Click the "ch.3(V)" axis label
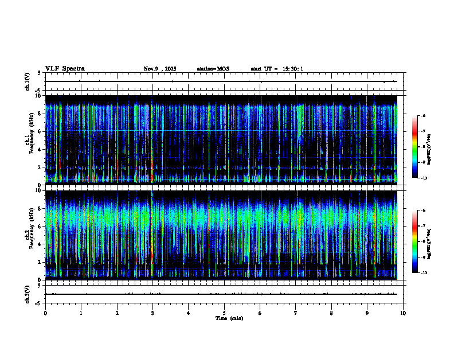 27,294
